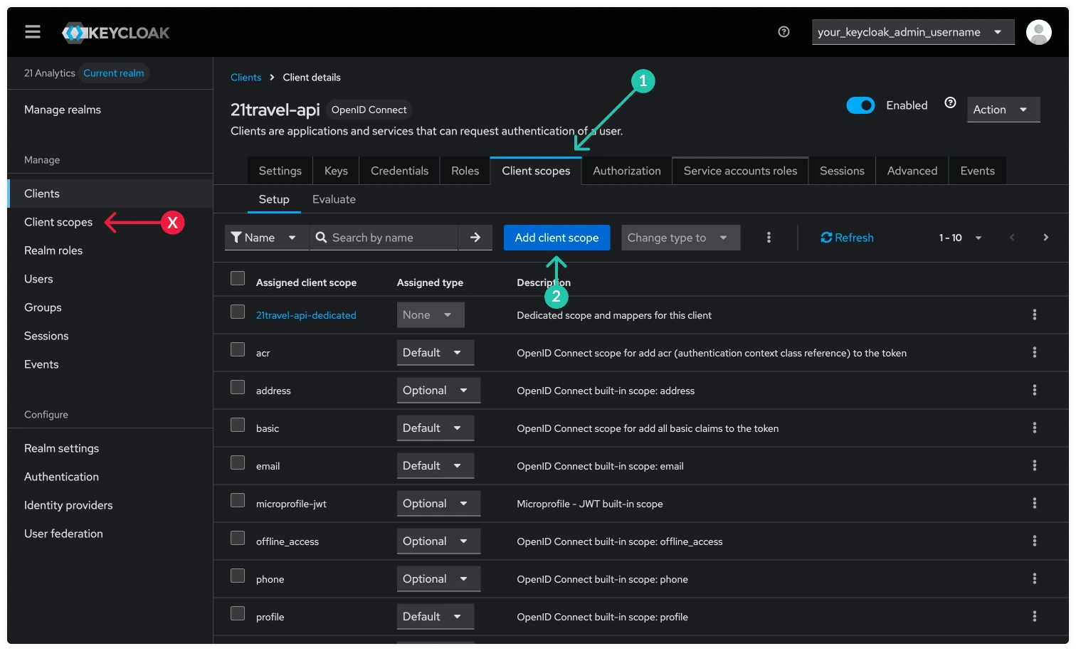
Task: Check the select-all checkbox in the table header
Action: [237, 278]
